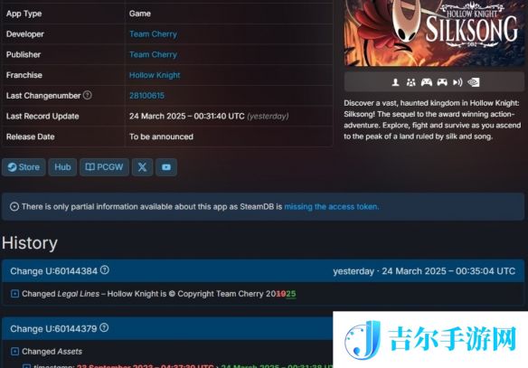Screen dimensions: 528x368
Task: Select the 24 March 2025 00:35:04 UTC timestamp
Action: tap(448, 271)
